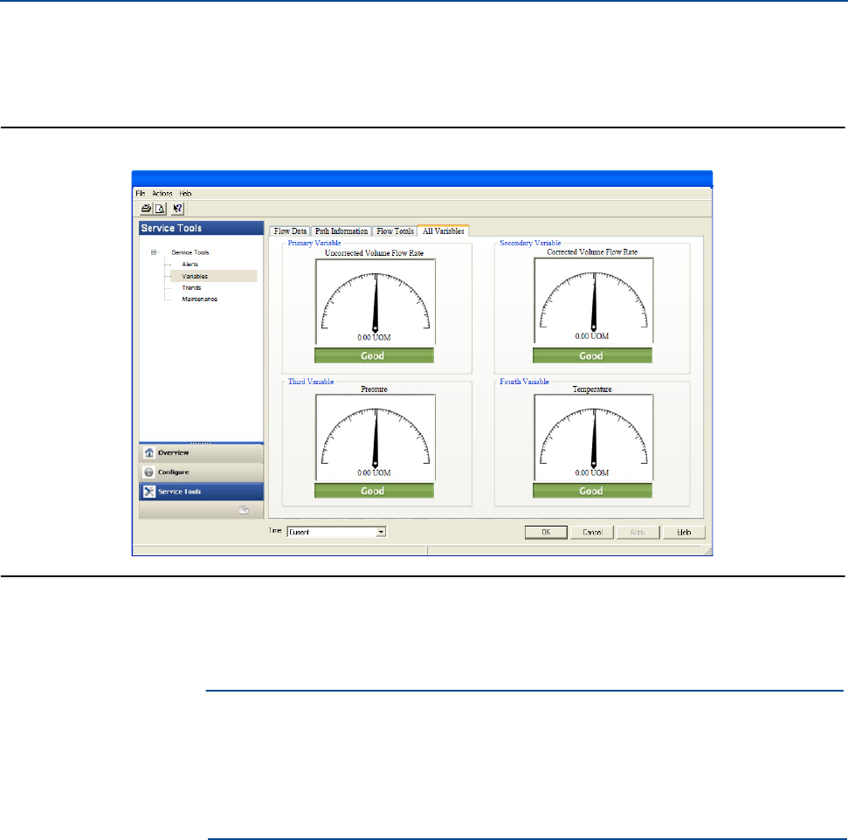Viewport: 848px width, 840px height.
Task: Click the Cancel button
Action: click(592, 533)
